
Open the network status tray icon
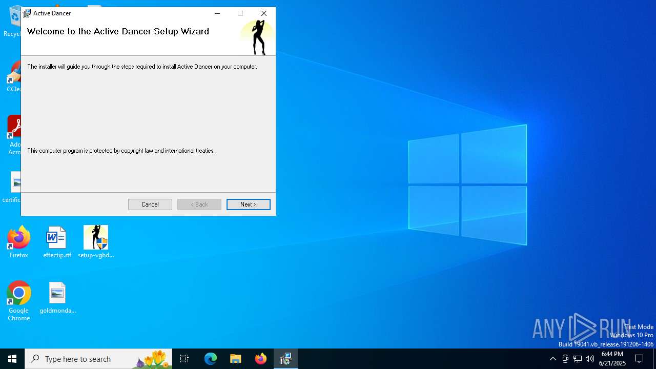(x=578, y=359)
